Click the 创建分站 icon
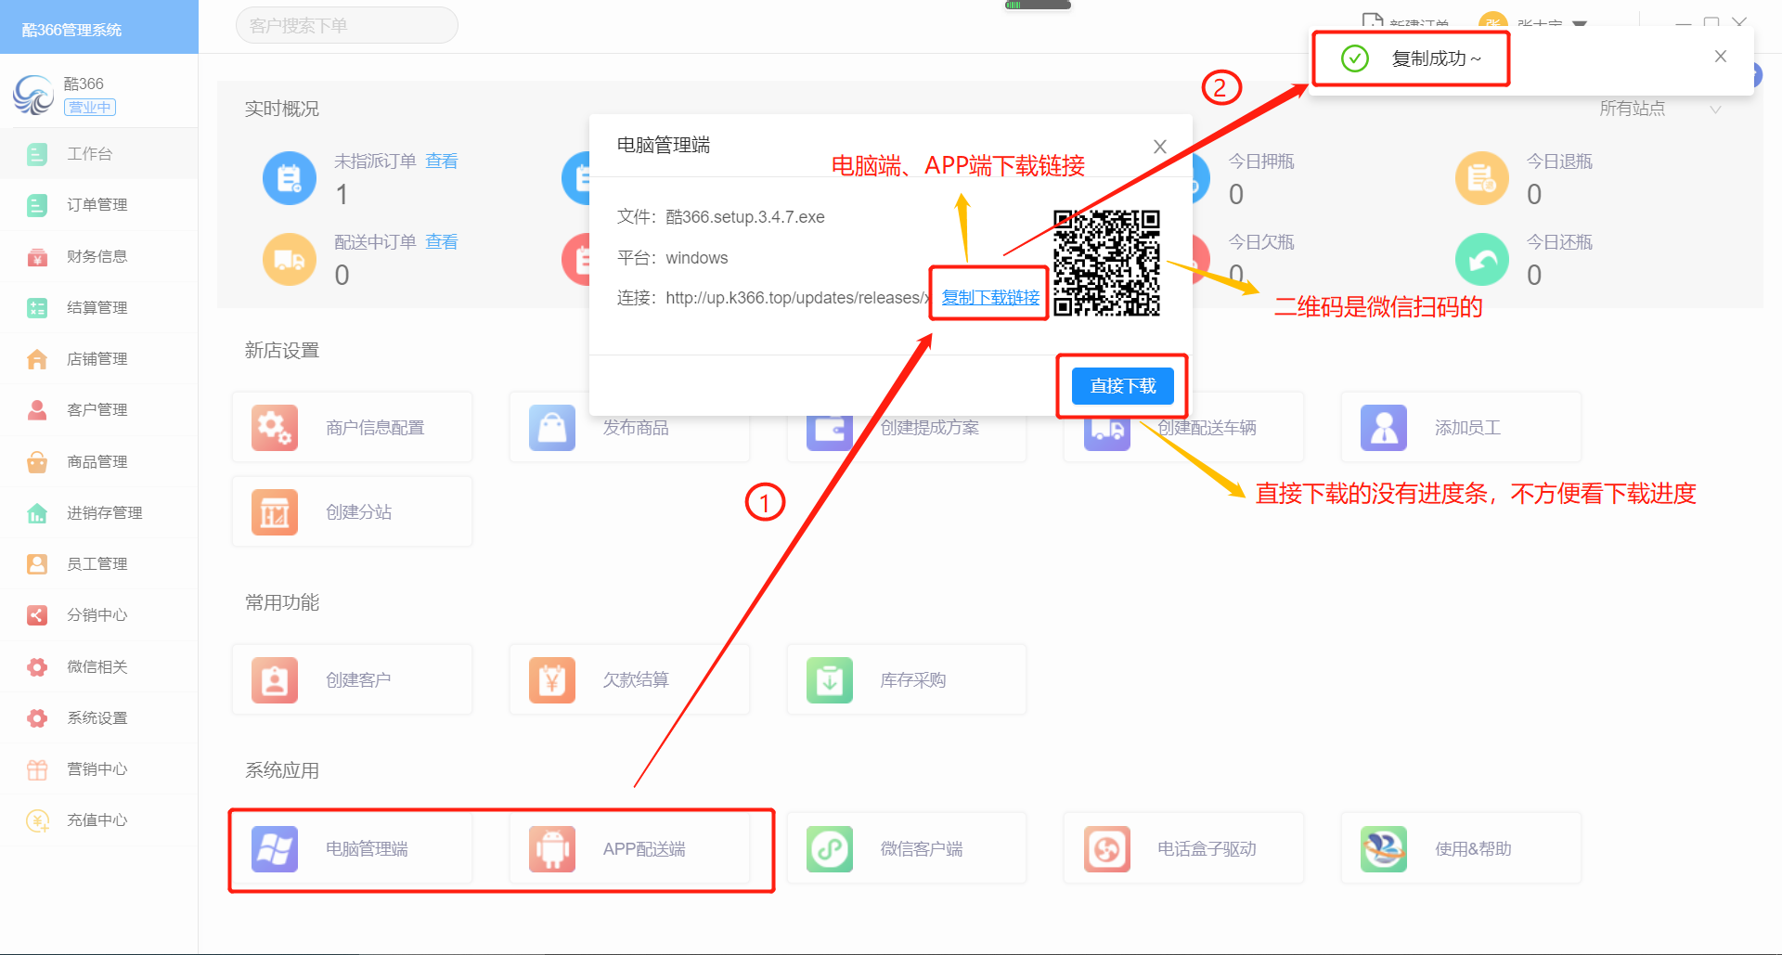The image size is (1782, 955). (275, 512)
